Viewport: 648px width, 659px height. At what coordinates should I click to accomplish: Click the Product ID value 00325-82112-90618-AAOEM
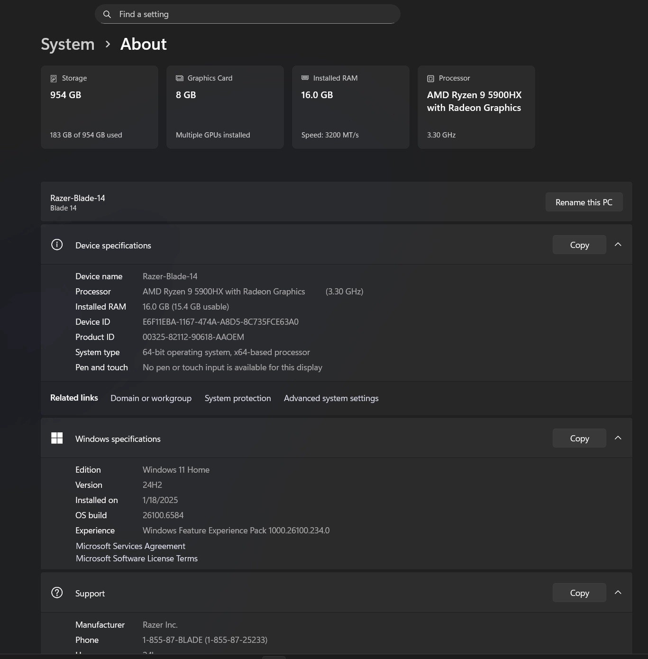coord(193,337)
